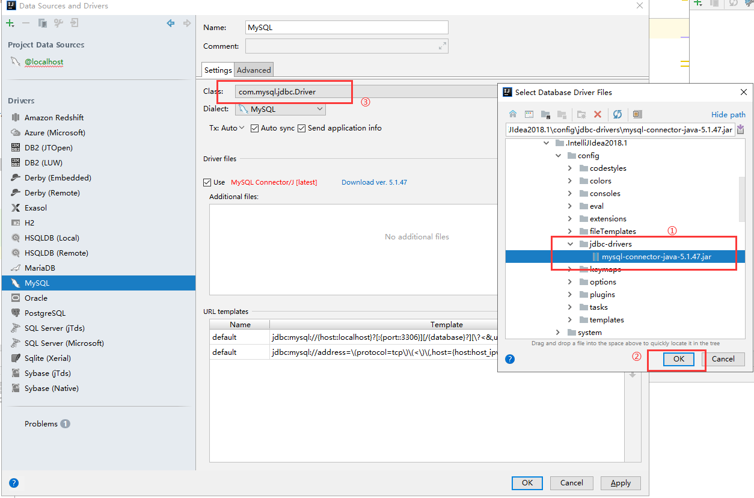Click the Name field containing MySQL
This screenshot has height=498, width=754.
pos(347,28)
